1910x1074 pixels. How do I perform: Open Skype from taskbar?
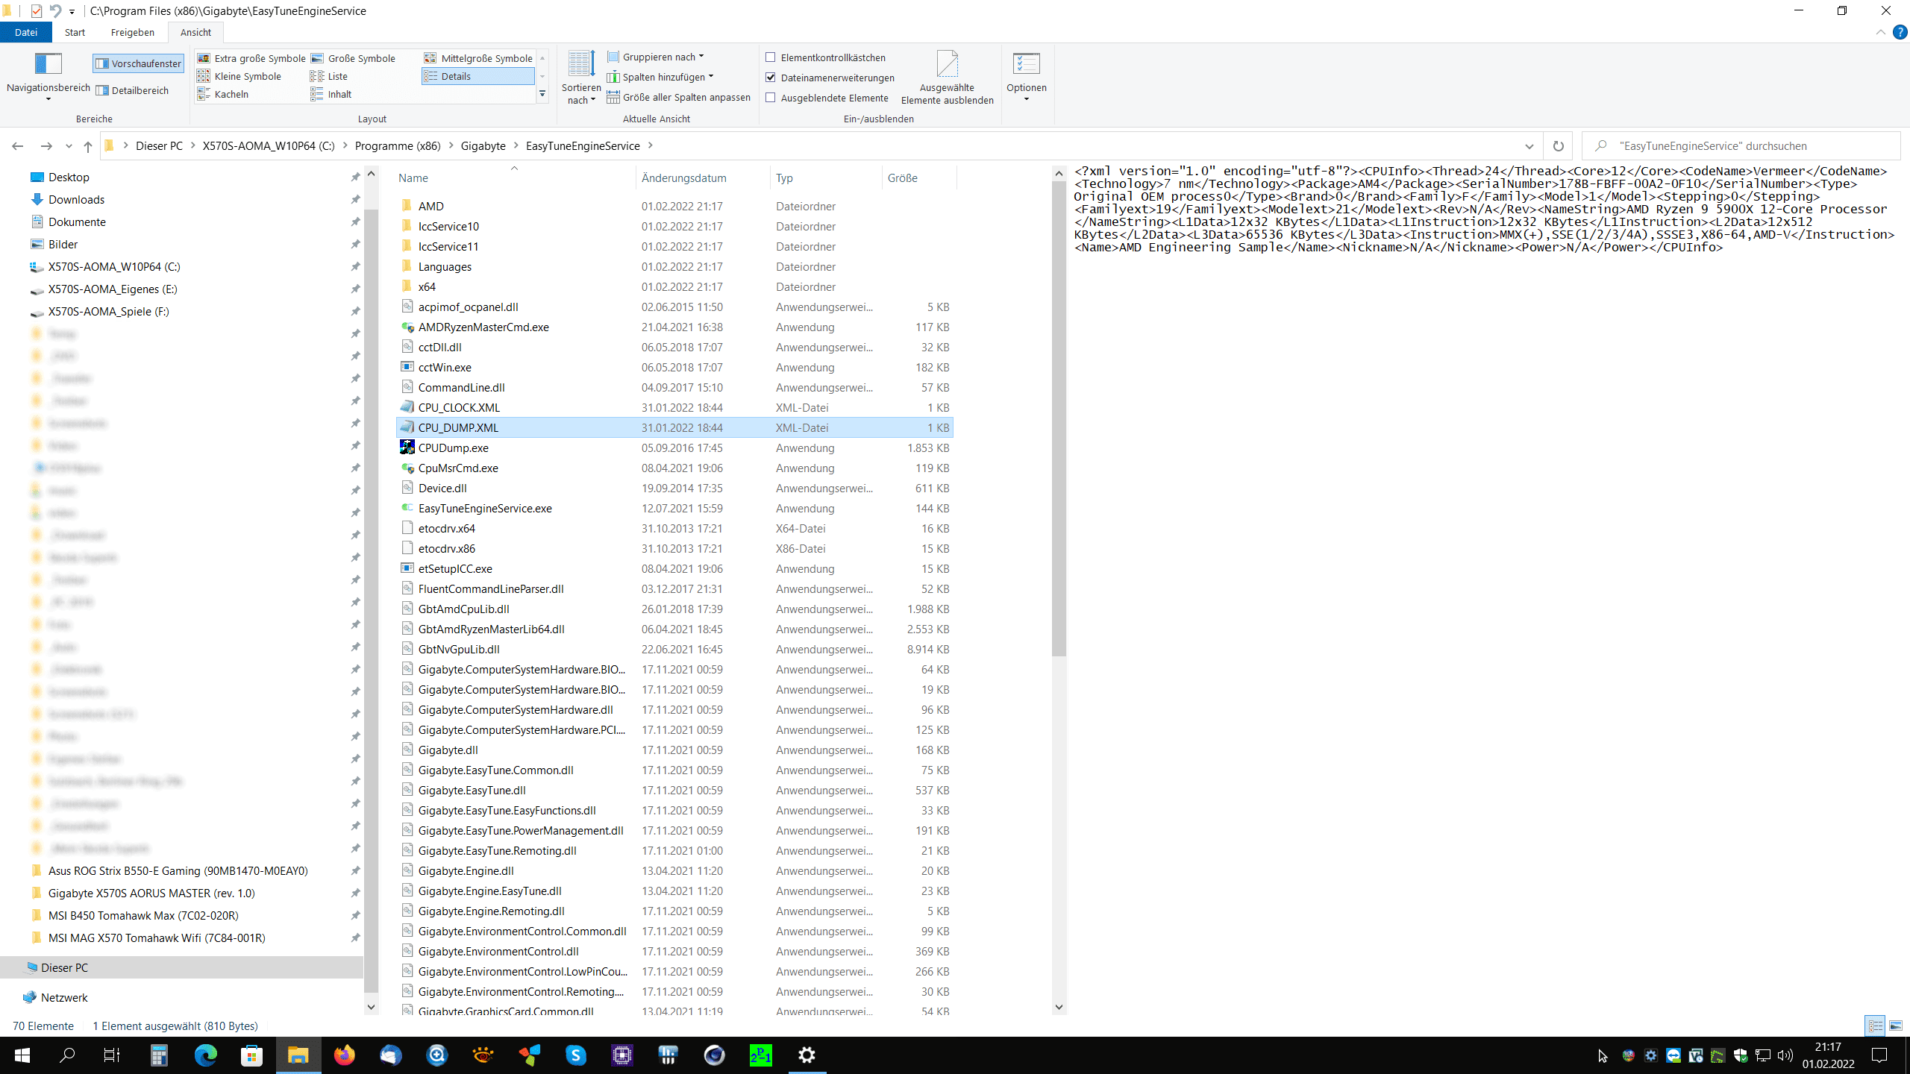(576, 1055)
